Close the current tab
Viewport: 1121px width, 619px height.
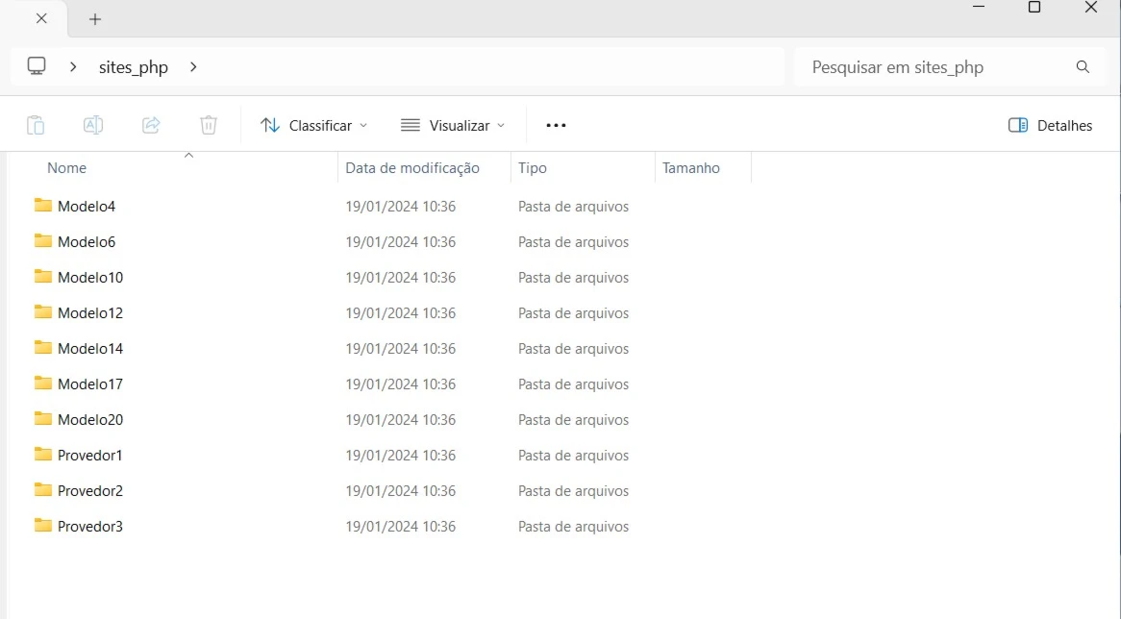click(41, 18)
